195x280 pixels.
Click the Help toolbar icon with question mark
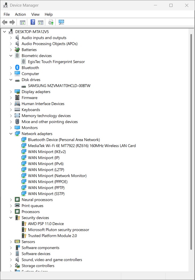[33, 22]
